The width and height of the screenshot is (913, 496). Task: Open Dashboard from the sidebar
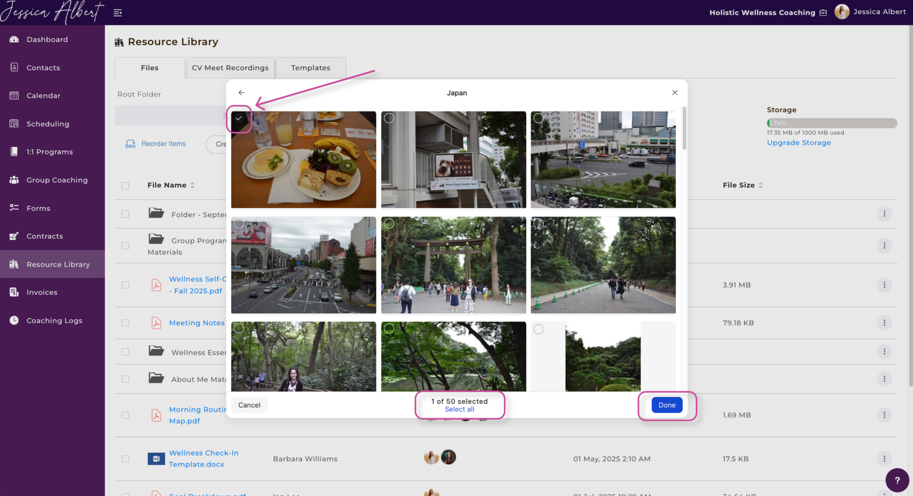(x=47, y=39)
